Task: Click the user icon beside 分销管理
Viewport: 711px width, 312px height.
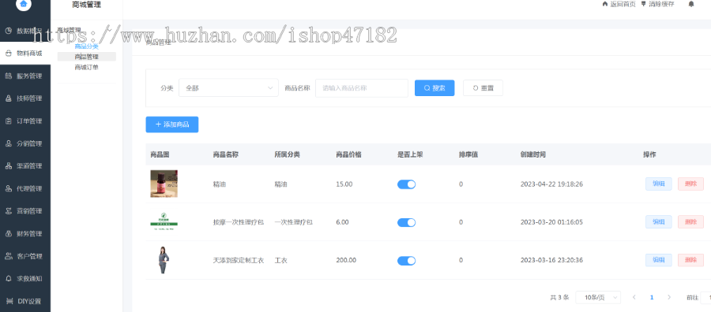Action: coord(8,143)
